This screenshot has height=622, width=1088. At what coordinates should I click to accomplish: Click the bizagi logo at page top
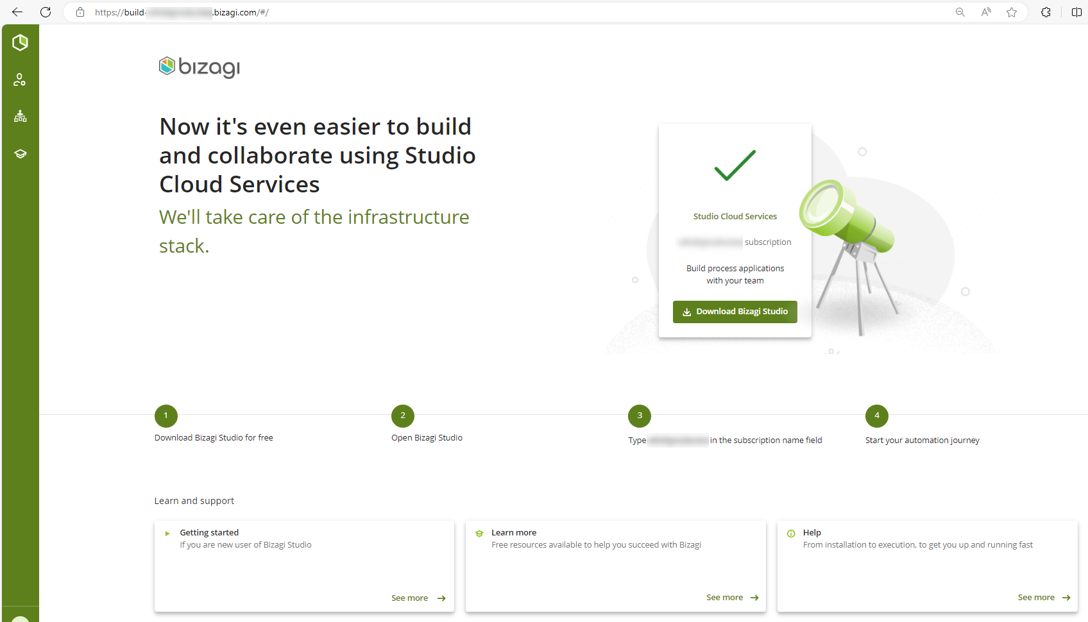pos(200,67)
